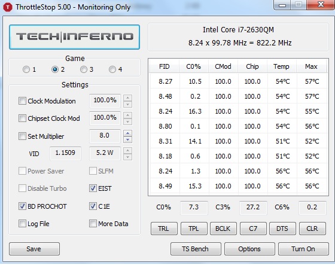Increase Chipset Clock Mod with up arrow
The image size is (335, 265).
click(x=128, y=115)
